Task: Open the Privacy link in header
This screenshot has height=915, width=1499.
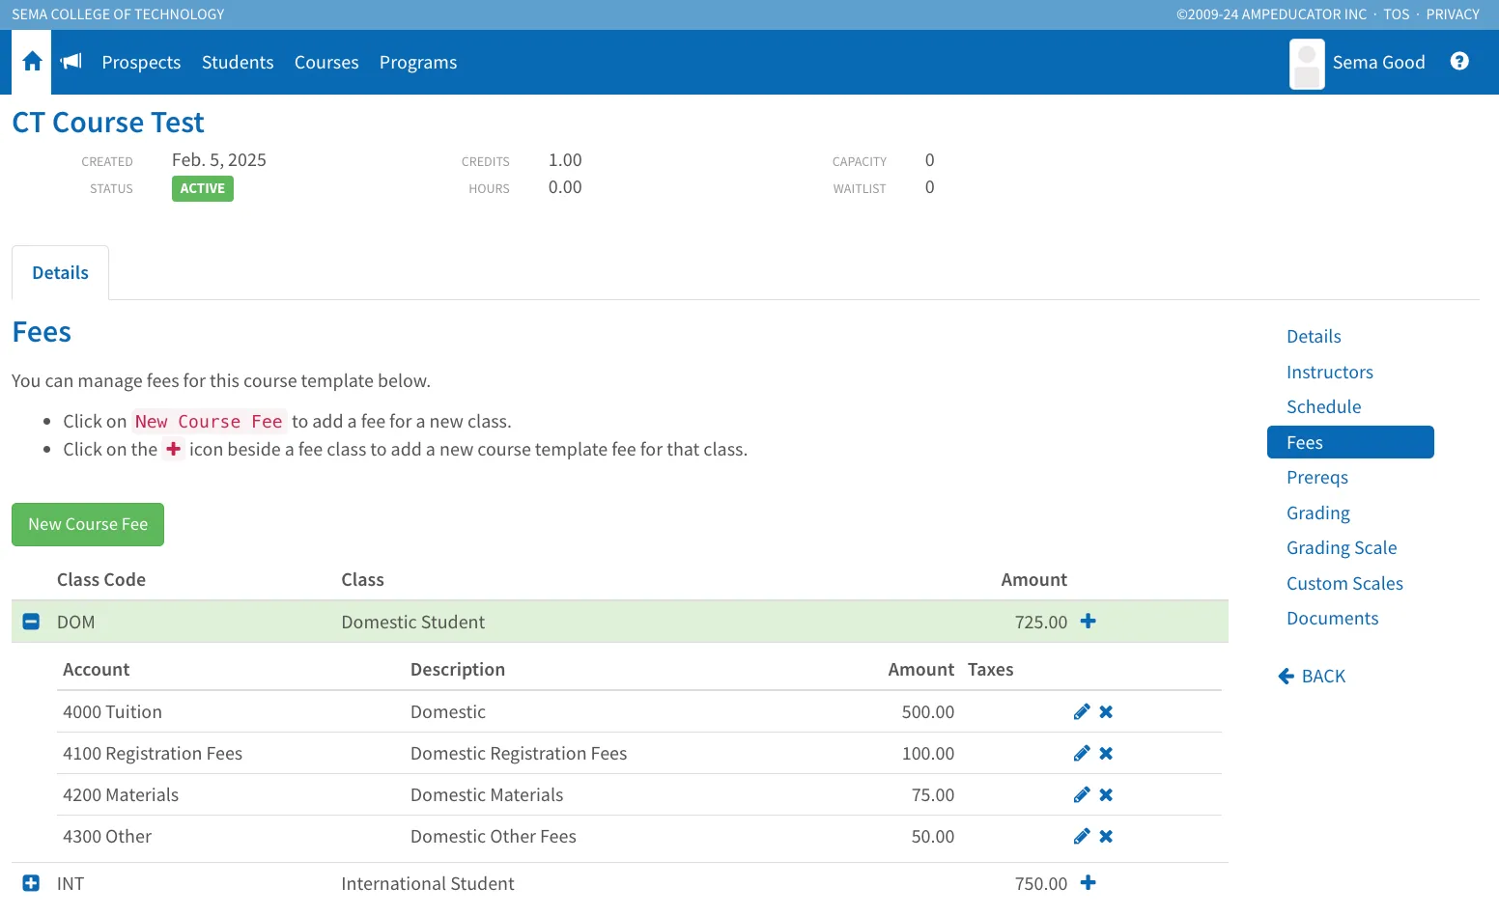Action: pos(1452,14)
